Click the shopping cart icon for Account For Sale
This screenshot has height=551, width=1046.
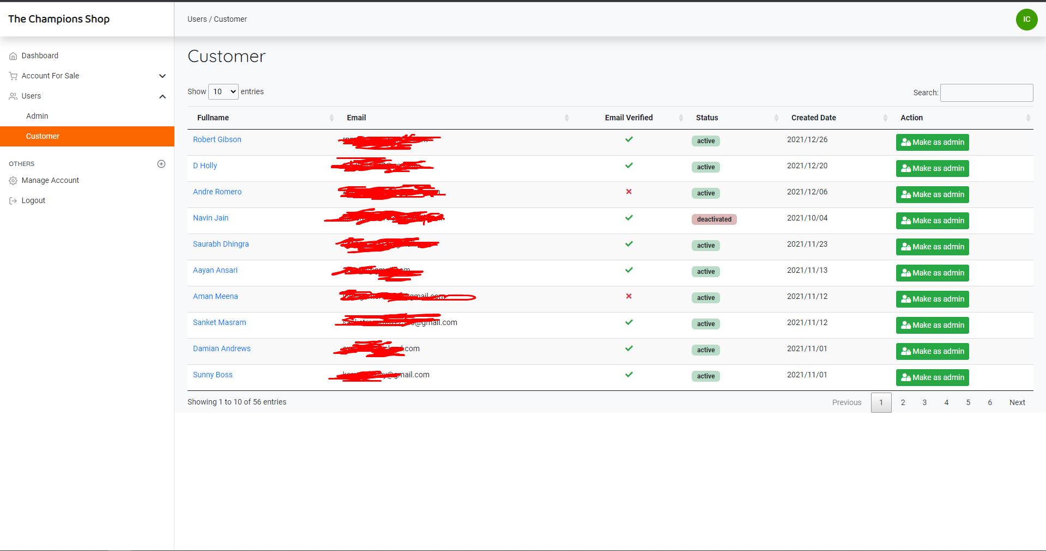[13, 76]
